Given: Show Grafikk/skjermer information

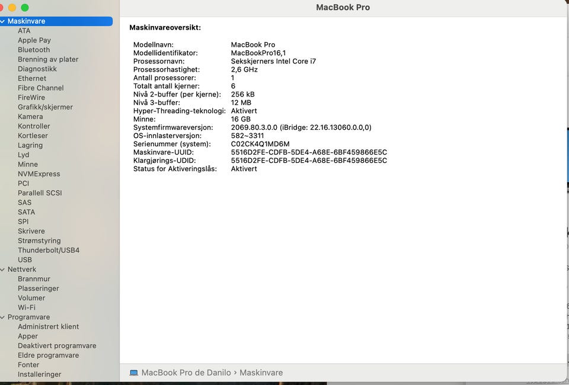Looking at the screenshot, I should pyautogui.click(x=45, y=107).
